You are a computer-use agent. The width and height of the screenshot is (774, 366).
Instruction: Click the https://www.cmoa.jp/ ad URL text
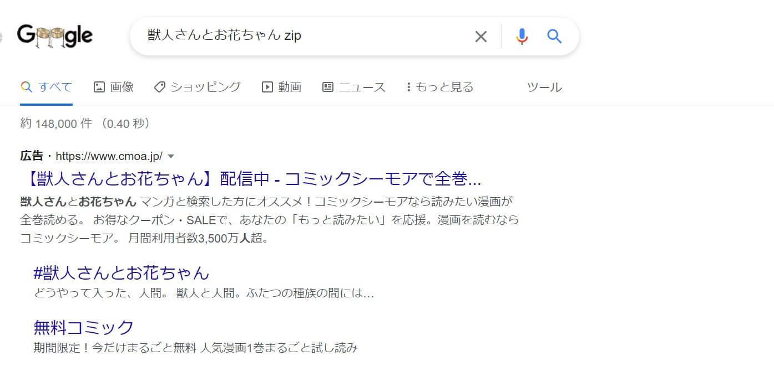tap(109, 156)
